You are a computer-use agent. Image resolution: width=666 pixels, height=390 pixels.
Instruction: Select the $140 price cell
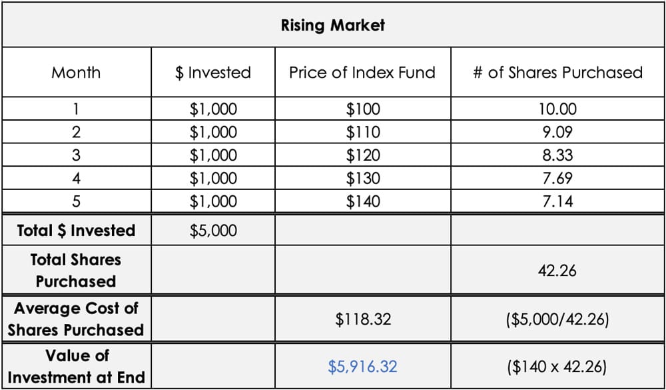[x=363, y=201]
